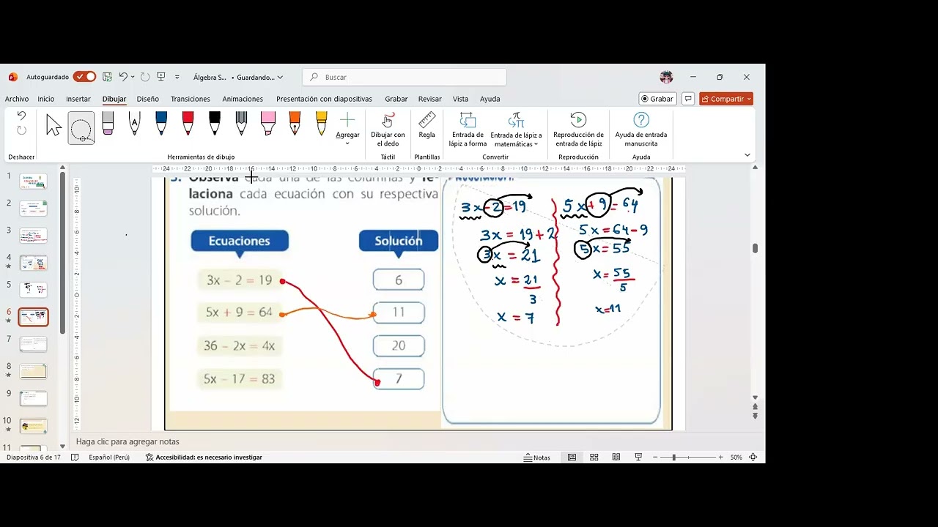The width and height of the screenshot is (938, 527).
Task: Select the gray pencil tool
Action: (241, 123)
